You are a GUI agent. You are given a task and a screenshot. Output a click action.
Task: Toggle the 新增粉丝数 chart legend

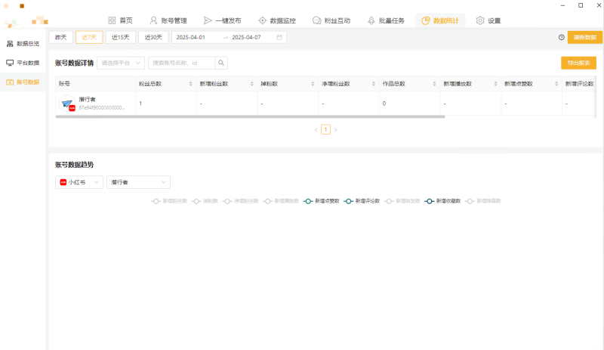pos(169,201)
